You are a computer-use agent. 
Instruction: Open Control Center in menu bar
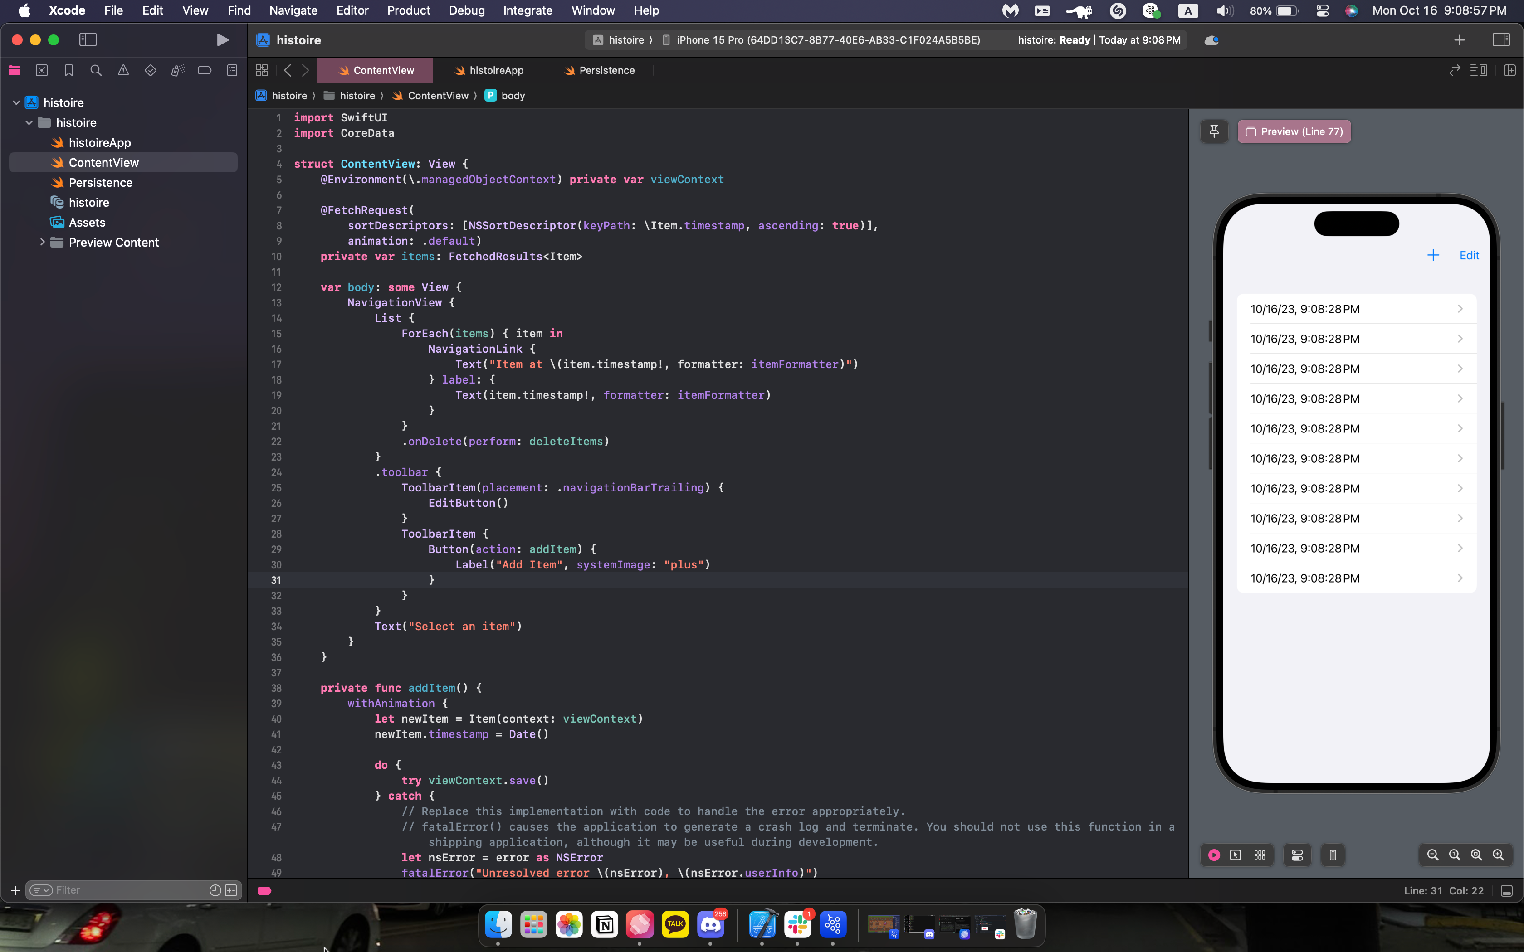[x=1323, y=11]
